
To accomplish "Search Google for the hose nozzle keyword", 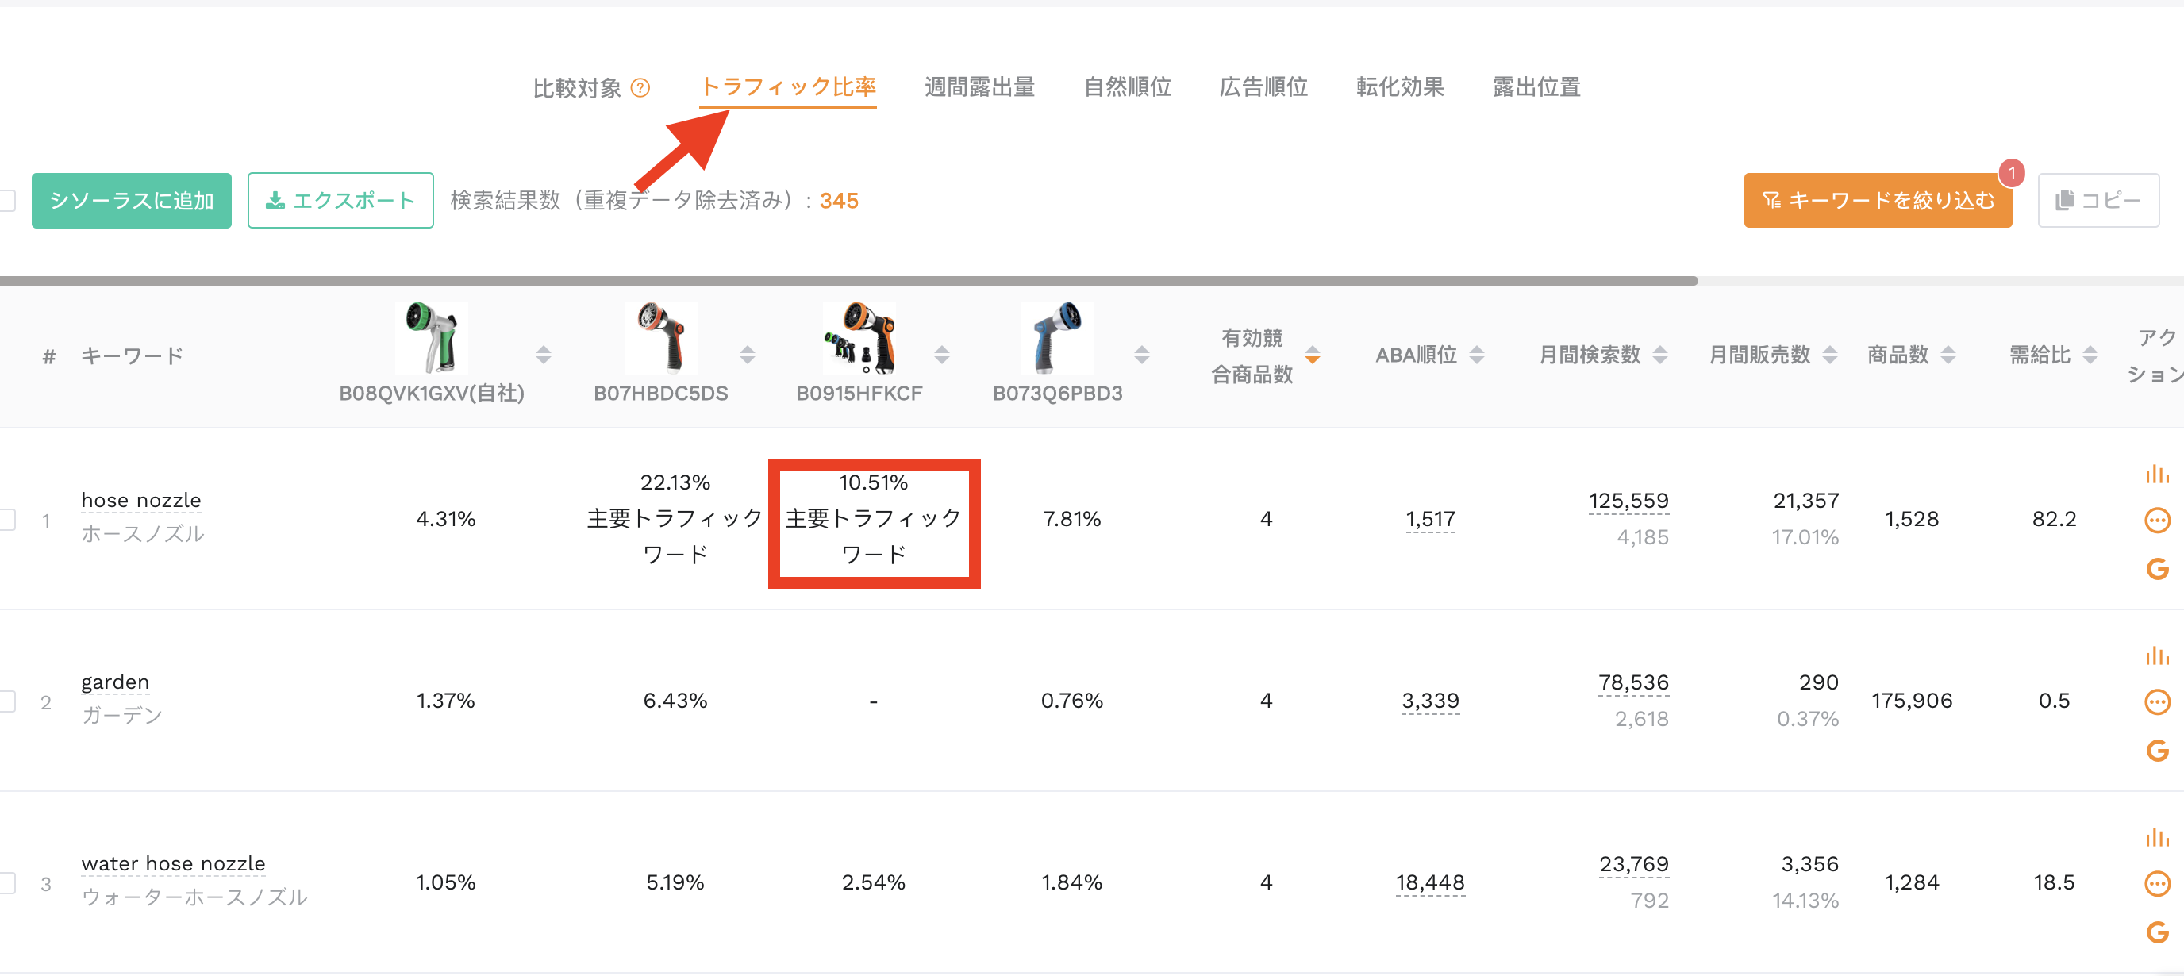I will click(2157, 568).
